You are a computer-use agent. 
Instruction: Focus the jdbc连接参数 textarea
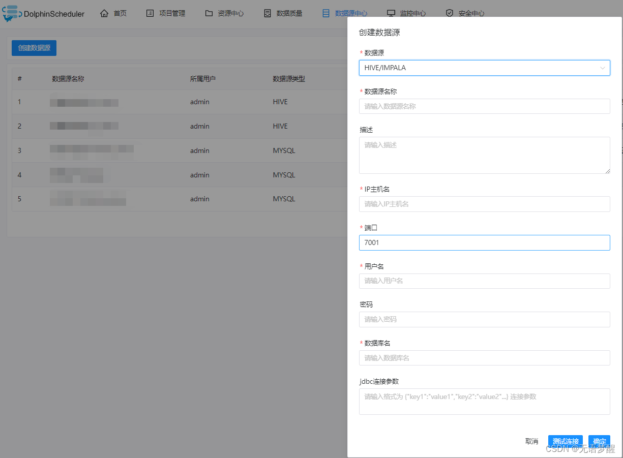(x=484, y=402)
